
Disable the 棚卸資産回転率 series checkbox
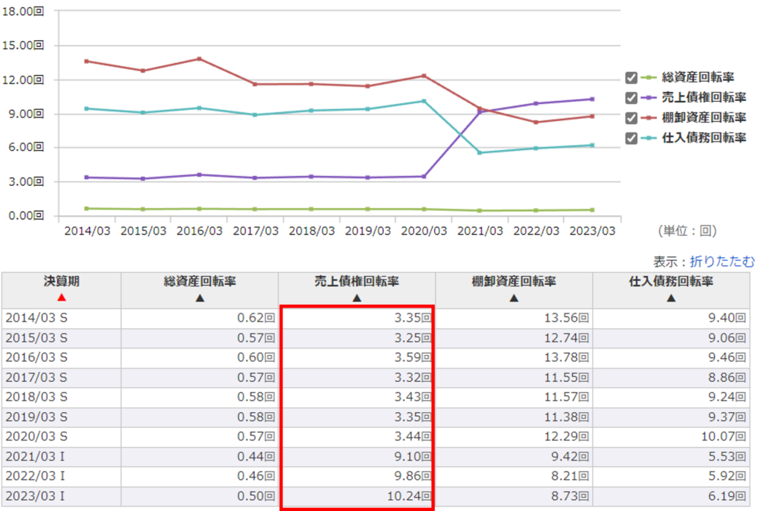click(x=632, y=117)
